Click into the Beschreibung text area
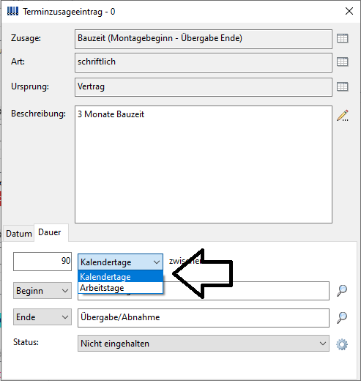The height and width of the screenshot is (381, 361). 204,164
